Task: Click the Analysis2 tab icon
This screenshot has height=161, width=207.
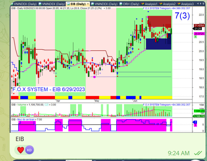Action: [161, 4]
